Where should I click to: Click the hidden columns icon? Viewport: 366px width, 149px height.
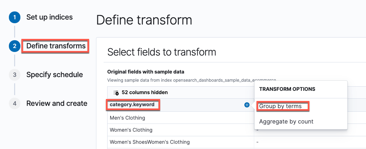[x=116, y=92]
